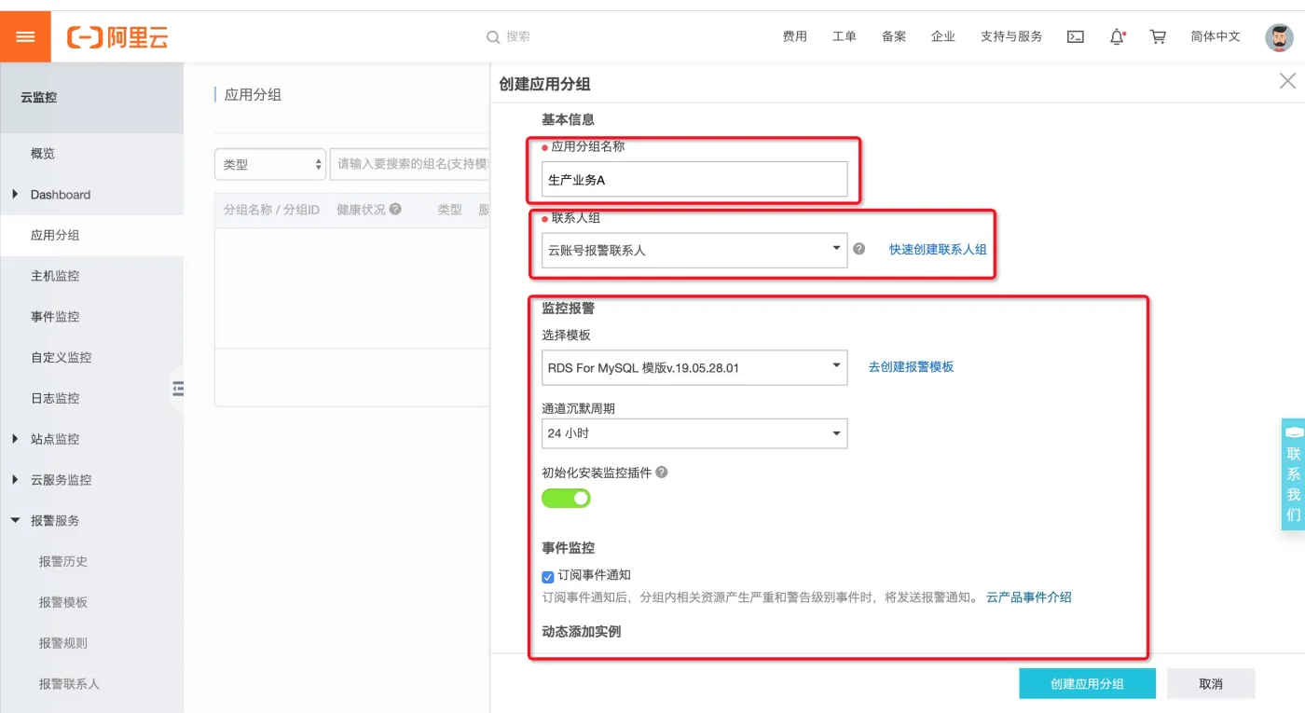The height and width of the screenshot is (713, 1305).
Task: Collapse the sidebar using the handle icon
Action: [x=177, y=389]
